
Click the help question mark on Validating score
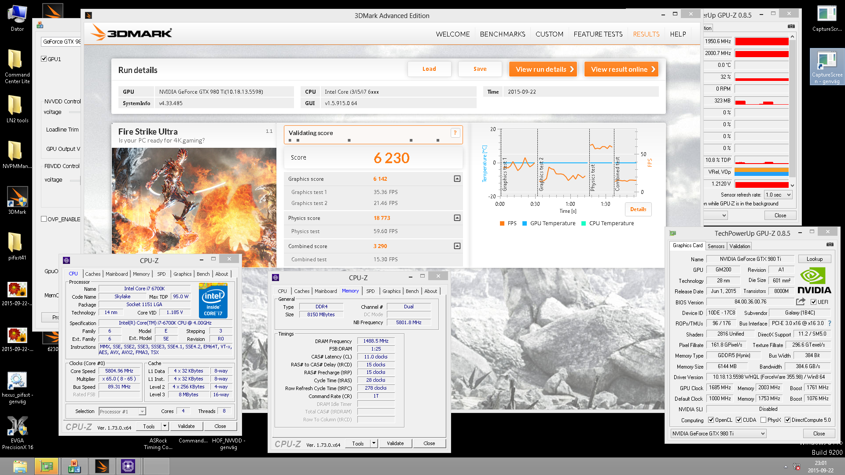pyautogui.click(x=455, y=133)
